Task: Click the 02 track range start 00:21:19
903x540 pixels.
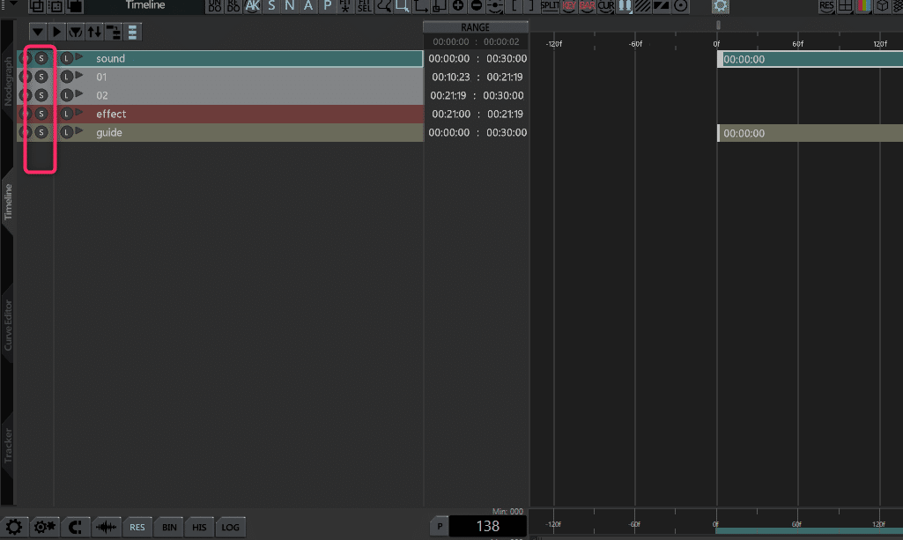Action: coord(448,95)
